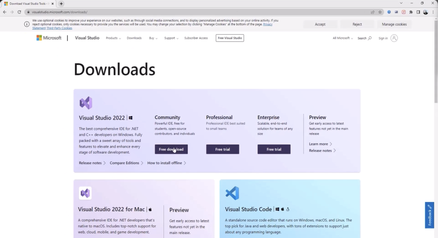438x238 pixels.
Task: Select the Download Visual Studio Tools browser tab
Action: click(x=28, y=4)
